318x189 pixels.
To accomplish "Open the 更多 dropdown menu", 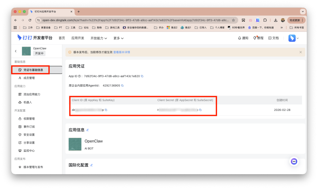I will [x=118, y=38].
